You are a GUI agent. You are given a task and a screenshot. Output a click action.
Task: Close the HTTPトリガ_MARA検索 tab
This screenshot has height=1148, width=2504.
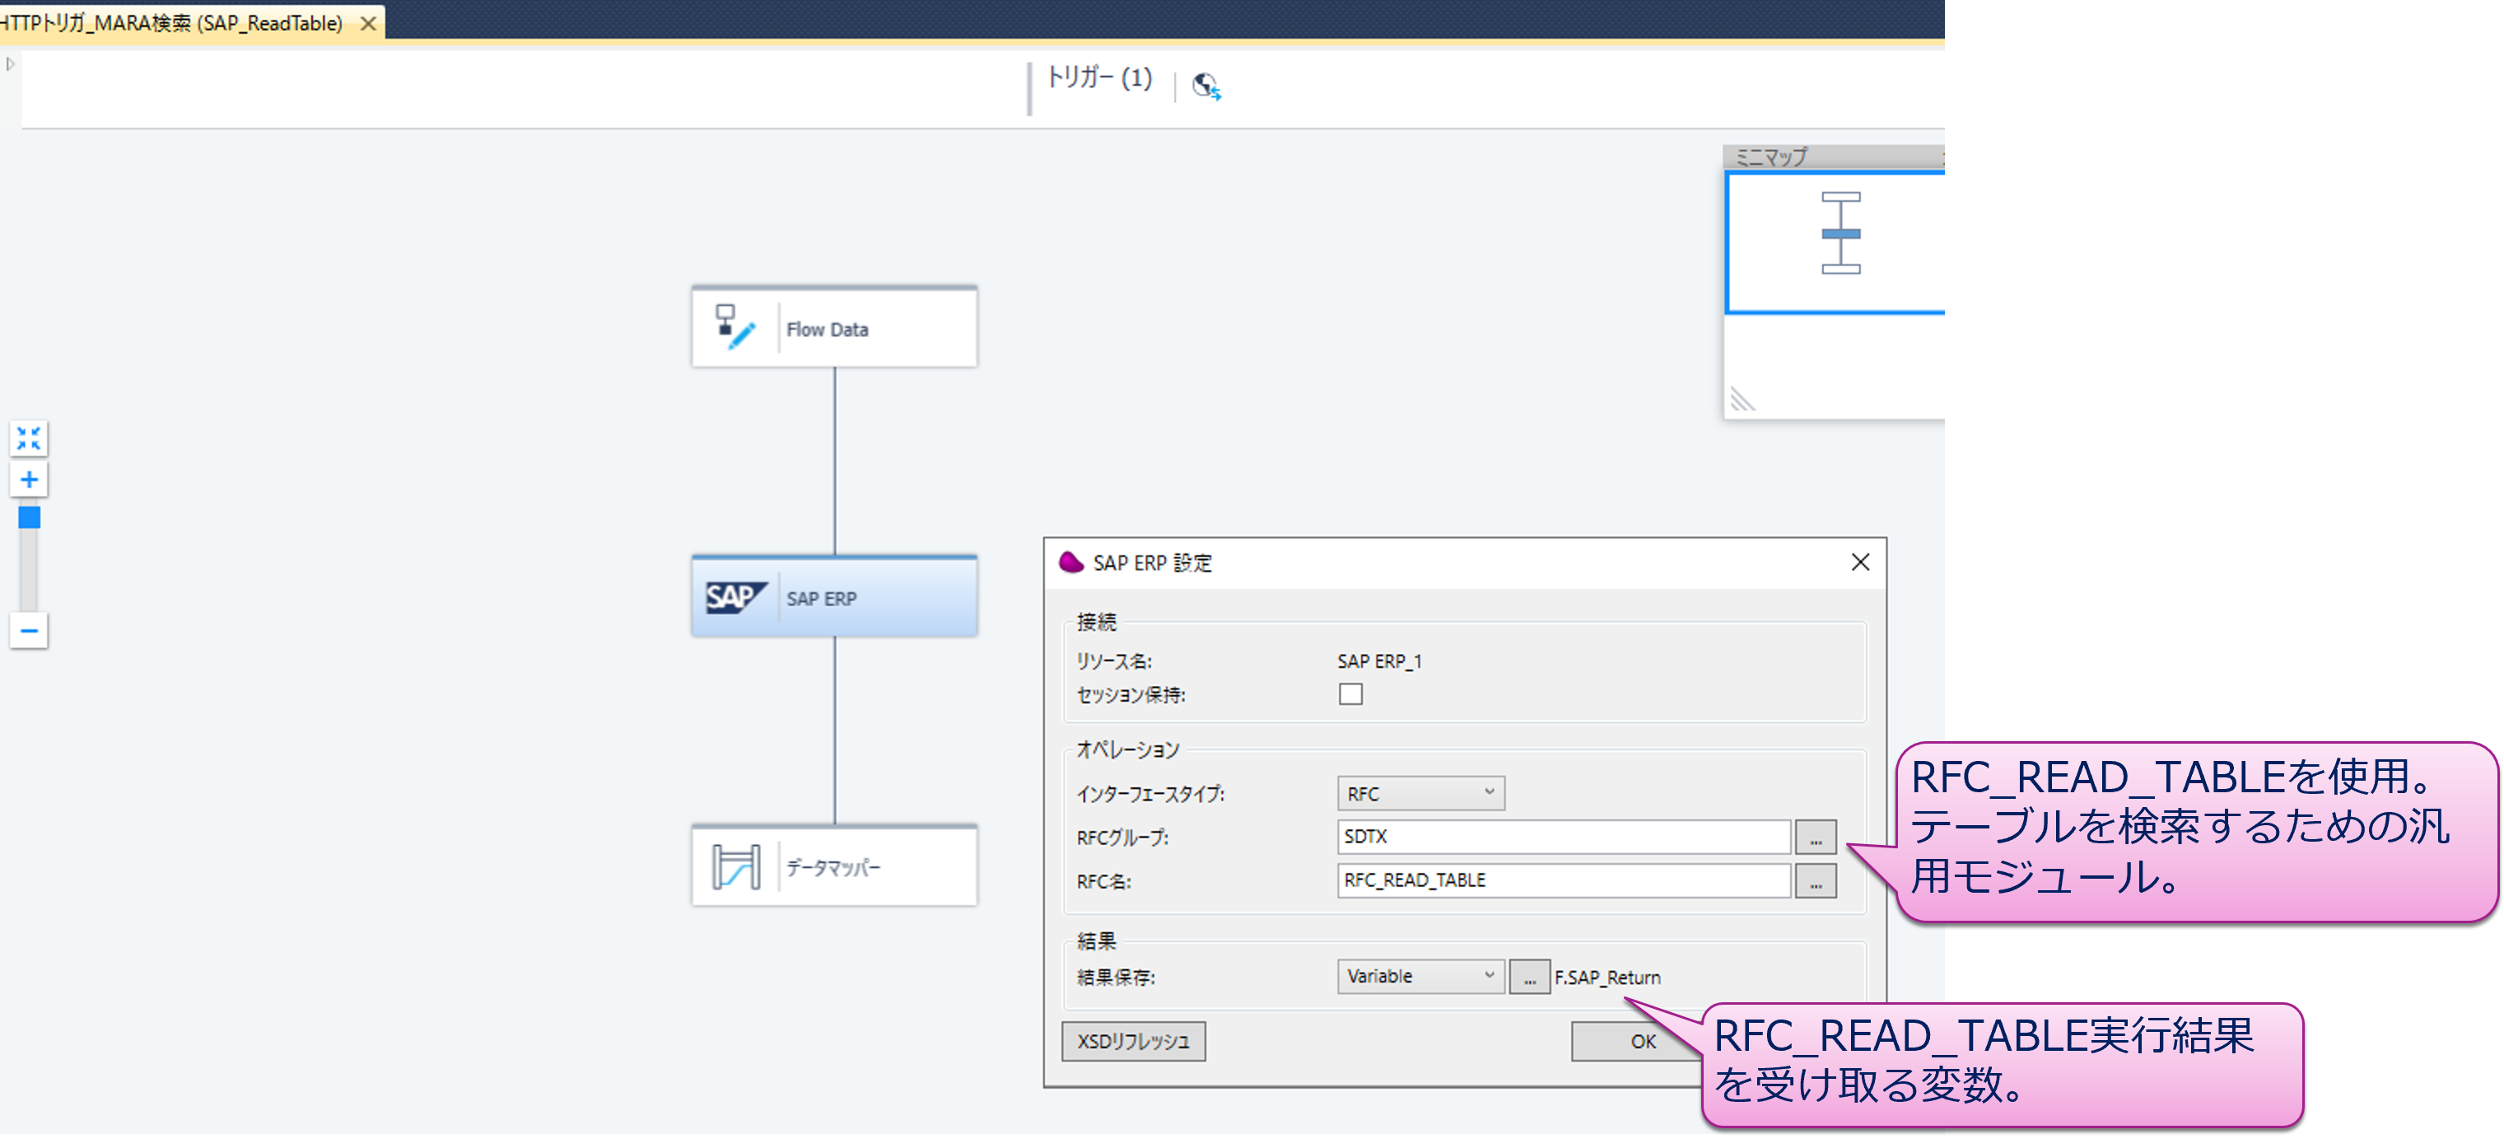(x=368, y=22)
